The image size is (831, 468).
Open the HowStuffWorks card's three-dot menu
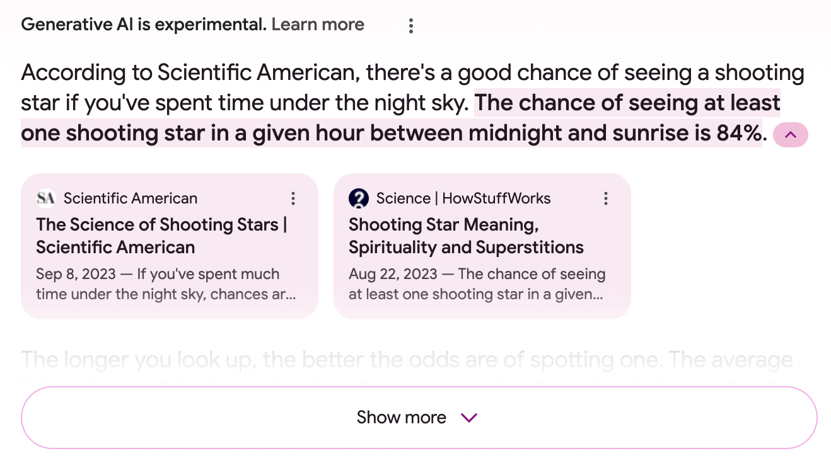click(606, 199)
